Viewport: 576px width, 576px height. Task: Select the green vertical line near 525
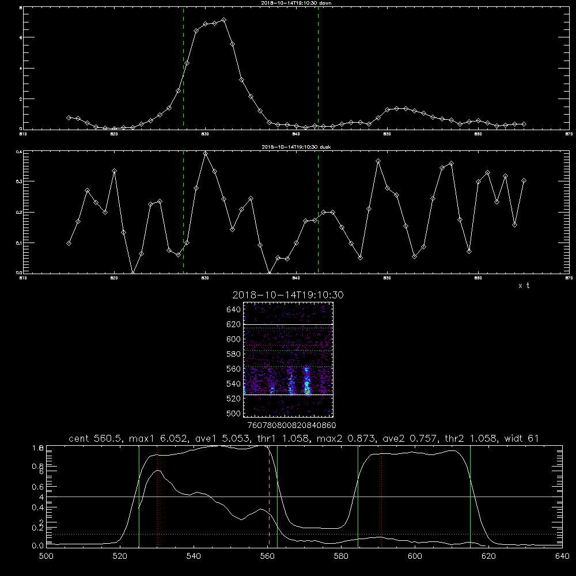(x=139, y=496)
